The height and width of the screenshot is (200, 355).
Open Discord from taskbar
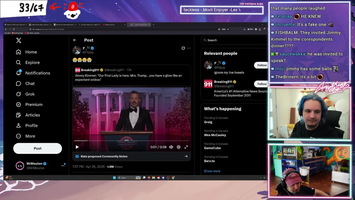pos(163,178)
